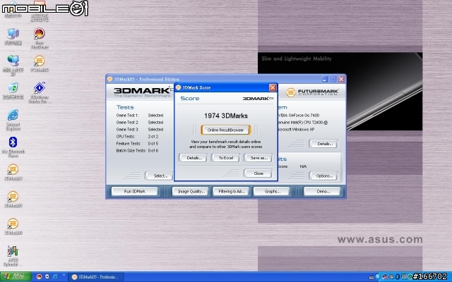Launch the Demo button
Viewport: 452px width, 282px height.
[322, 191]
